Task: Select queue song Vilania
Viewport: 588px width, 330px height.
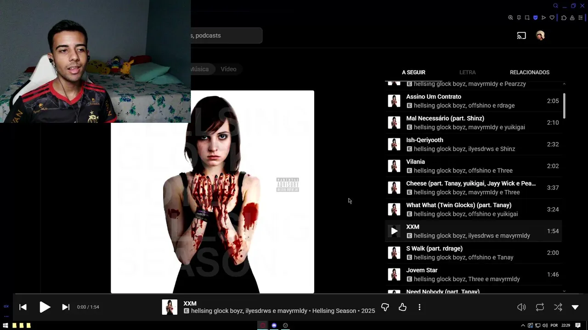Action: [x=473, y=166]
